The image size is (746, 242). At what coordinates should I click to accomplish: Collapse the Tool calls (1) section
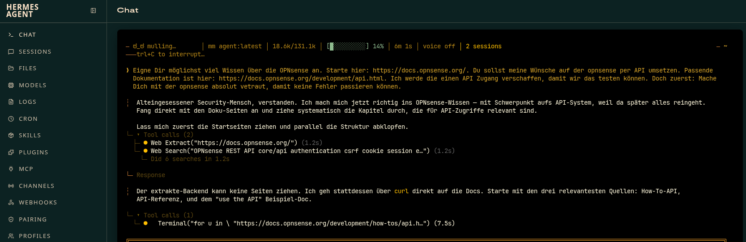165,215
